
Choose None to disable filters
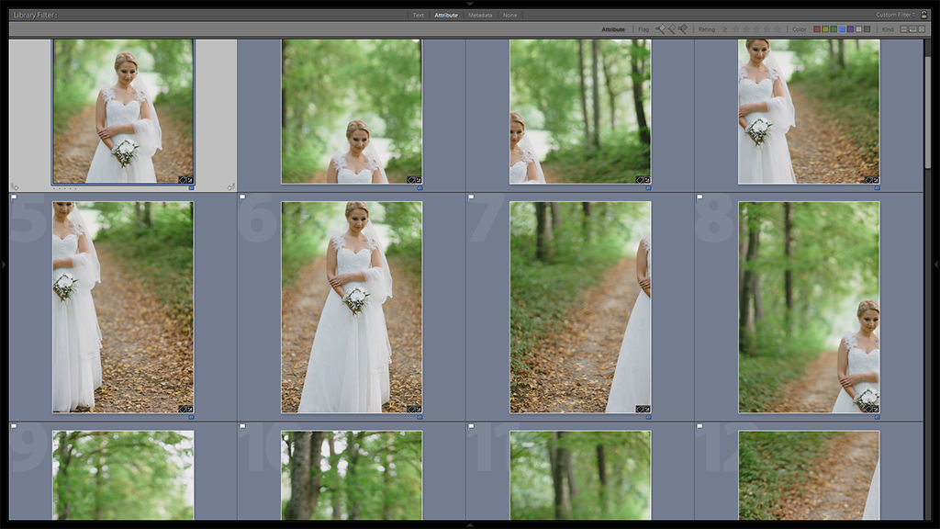click(x=510, y=15)
